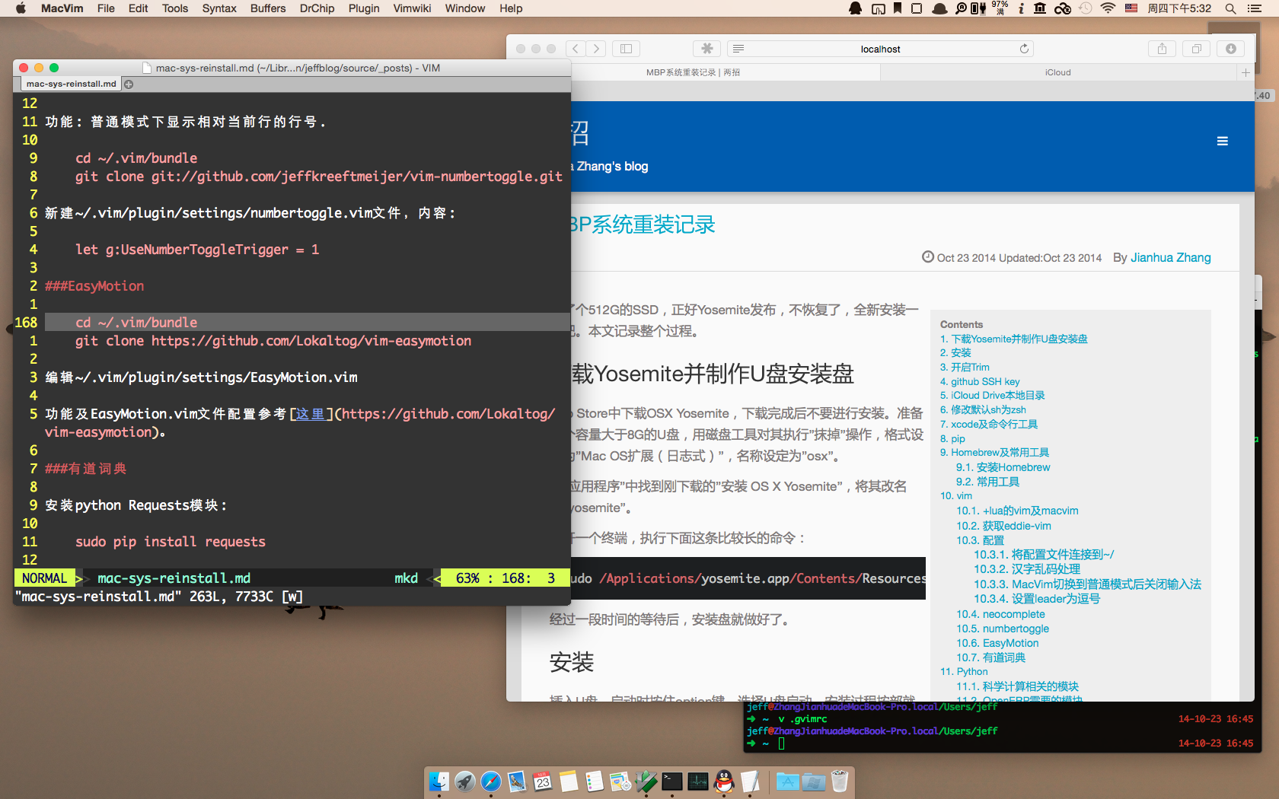Image resolution: width=1279 pixels, height=799 pixels.
Task: Go to contents item 2. 安装
Action: point(955,352)
